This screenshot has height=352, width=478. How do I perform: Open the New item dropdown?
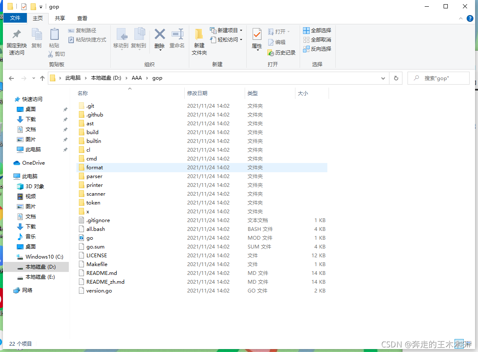pos(226,31)
